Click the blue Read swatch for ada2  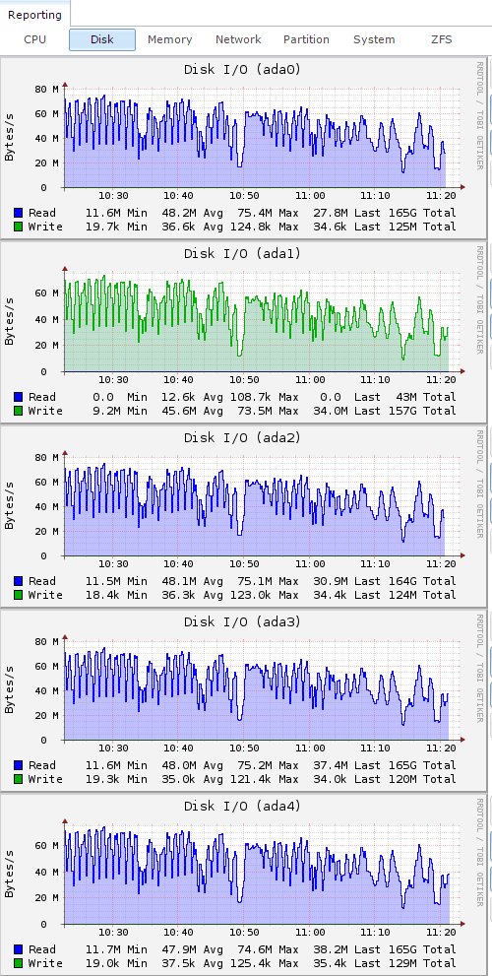tap(18, 581)
